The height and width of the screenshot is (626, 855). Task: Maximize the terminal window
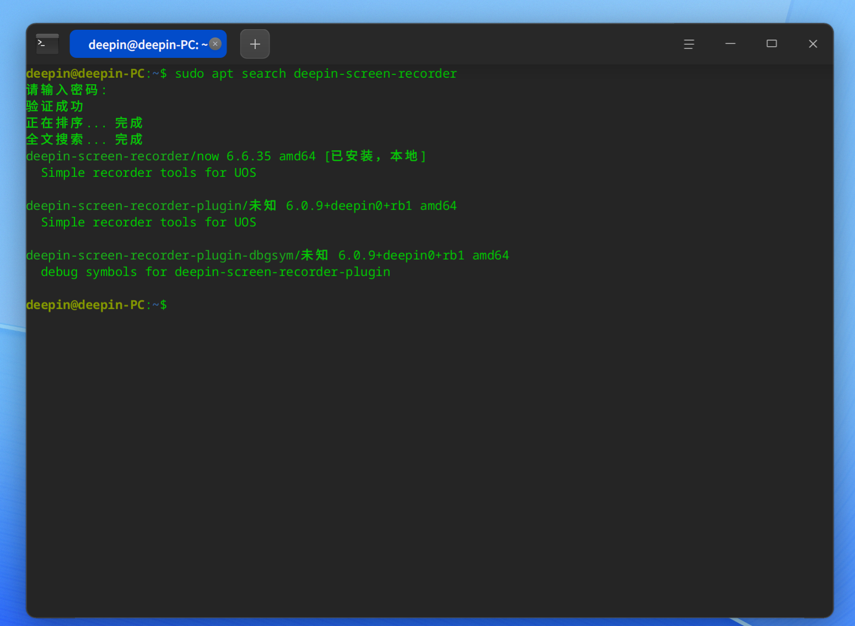click(772, 44)
